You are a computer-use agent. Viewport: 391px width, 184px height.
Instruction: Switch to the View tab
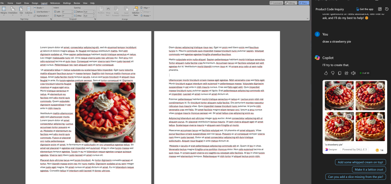pyautogui.click(x=85, y=3)
